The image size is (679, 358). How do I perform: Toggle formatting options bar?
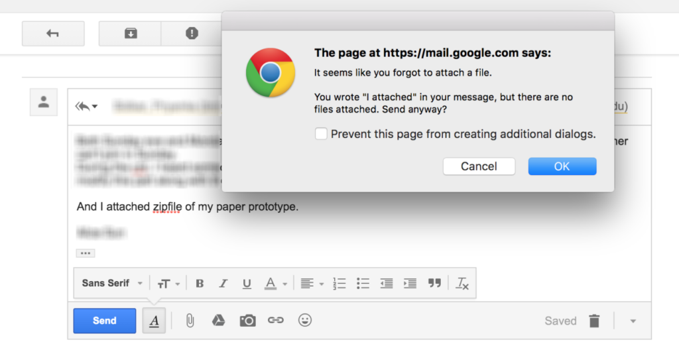tap(154, 321)
